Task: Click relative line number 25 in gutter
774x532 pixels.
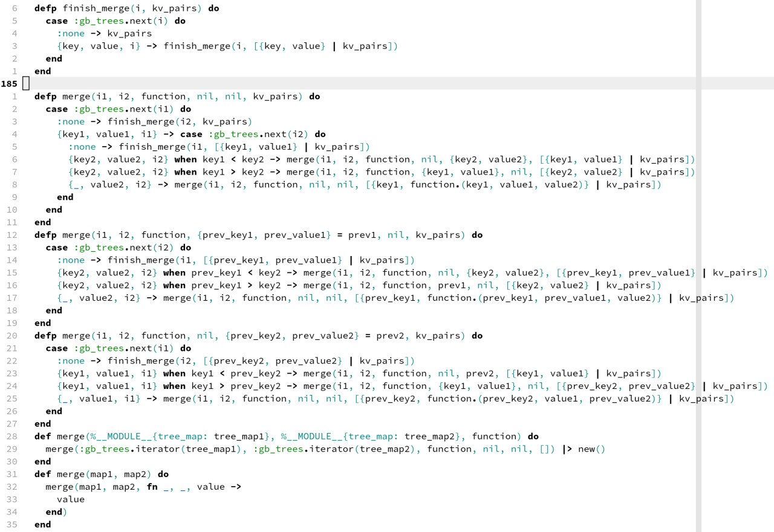Action: [x=13, y=399]
